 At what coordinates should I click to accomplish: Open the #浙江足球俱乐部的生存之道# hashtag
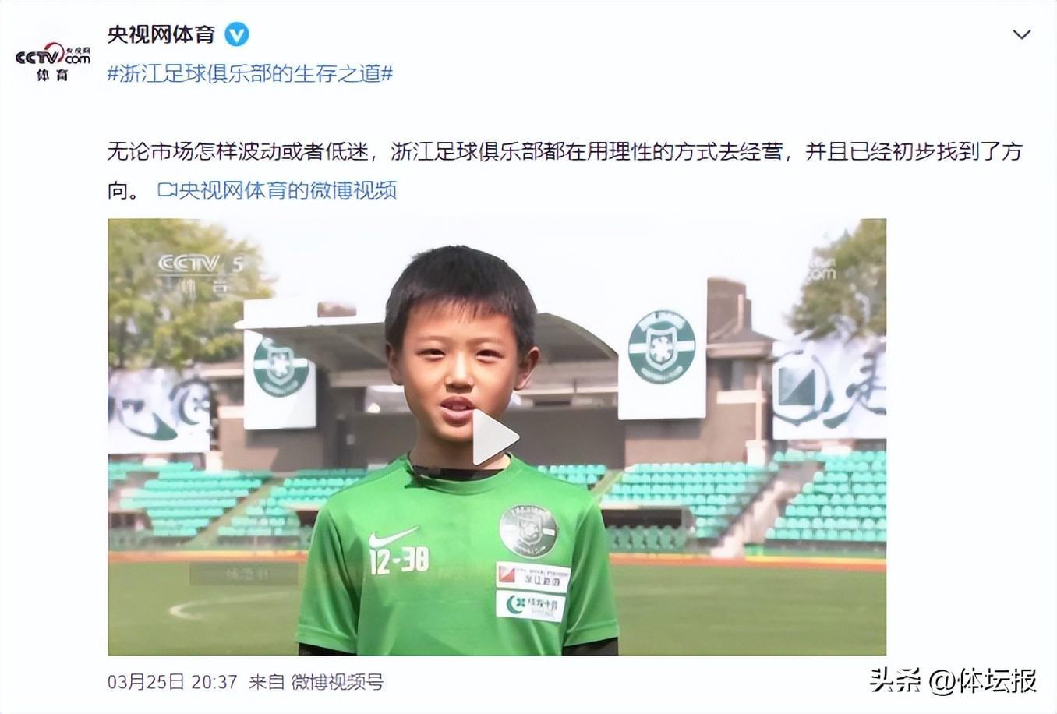pyautogui.click(x=250, y=73)
